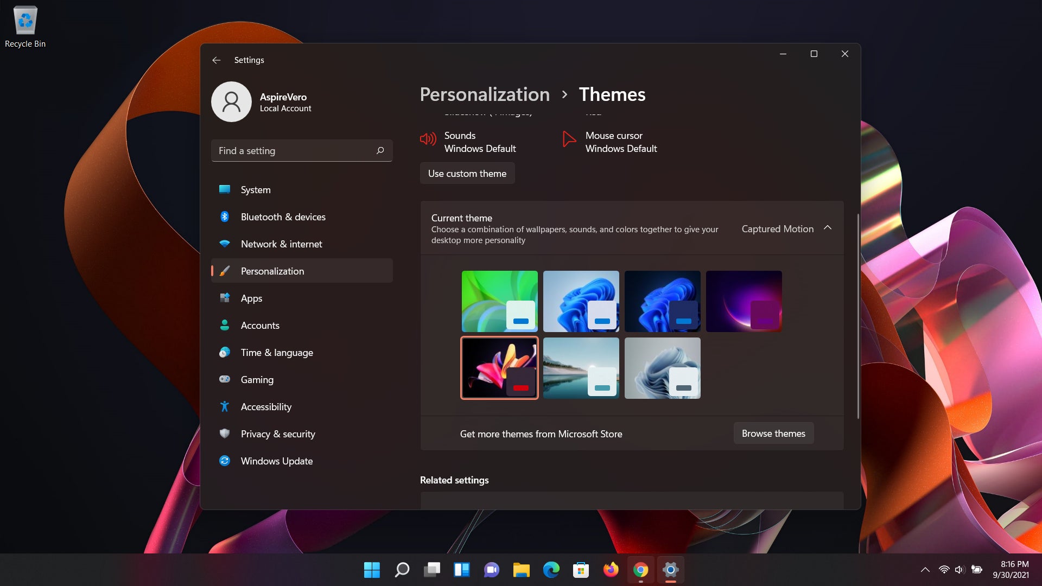Click the Network wifi icon in the sidebar

coord(225,244)
